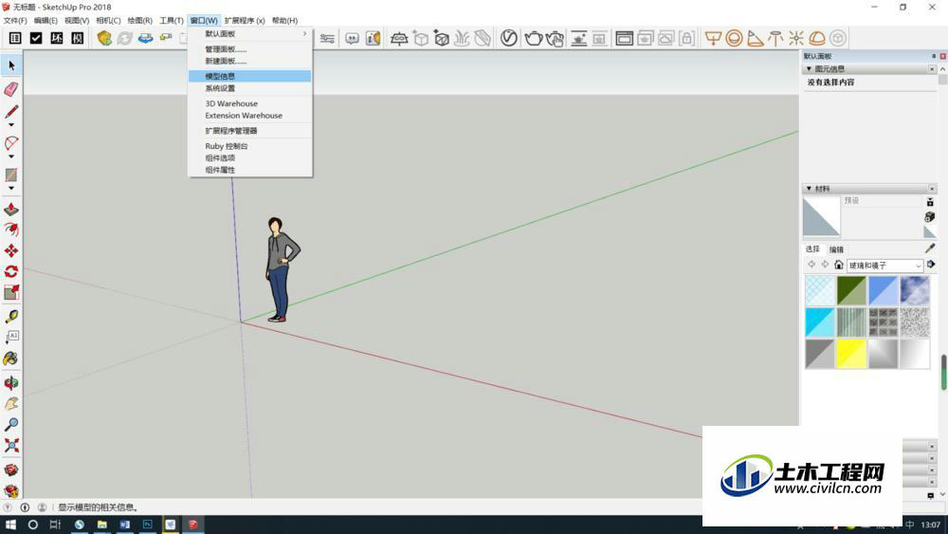Select the cyan blue glass swatch
948x534 pixels.
(820, 322)
